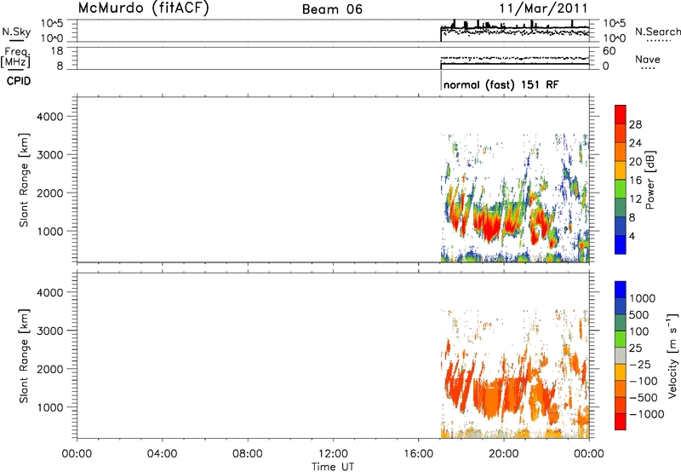Click the 'McMurdo (fitACF)' title text
The height and width of the screenshot is (472, 681).
click(x=143, y=9)
